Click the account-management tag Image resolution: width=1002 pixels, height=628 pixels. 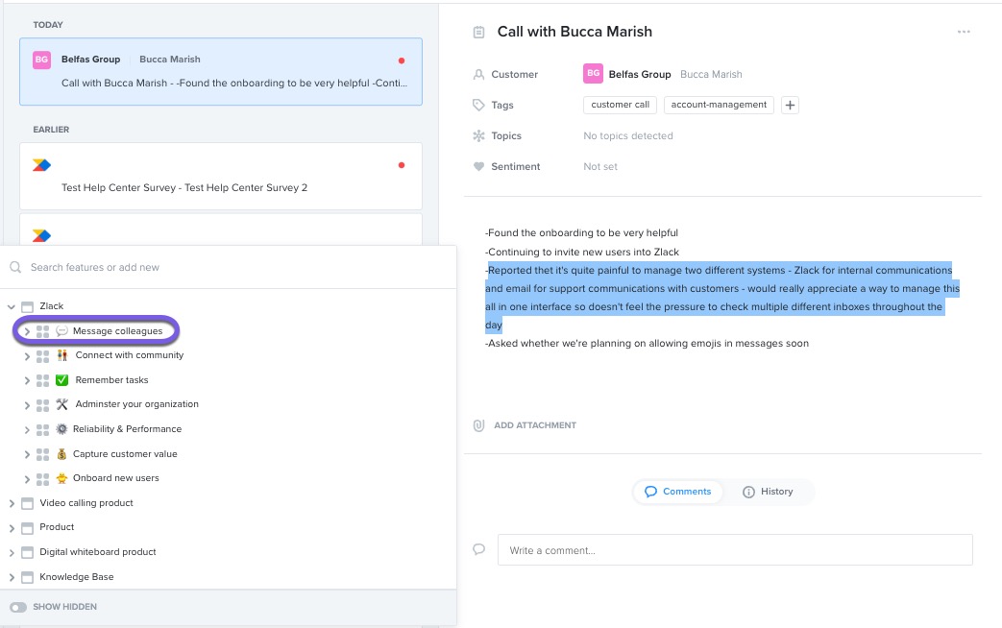point(719,105)
